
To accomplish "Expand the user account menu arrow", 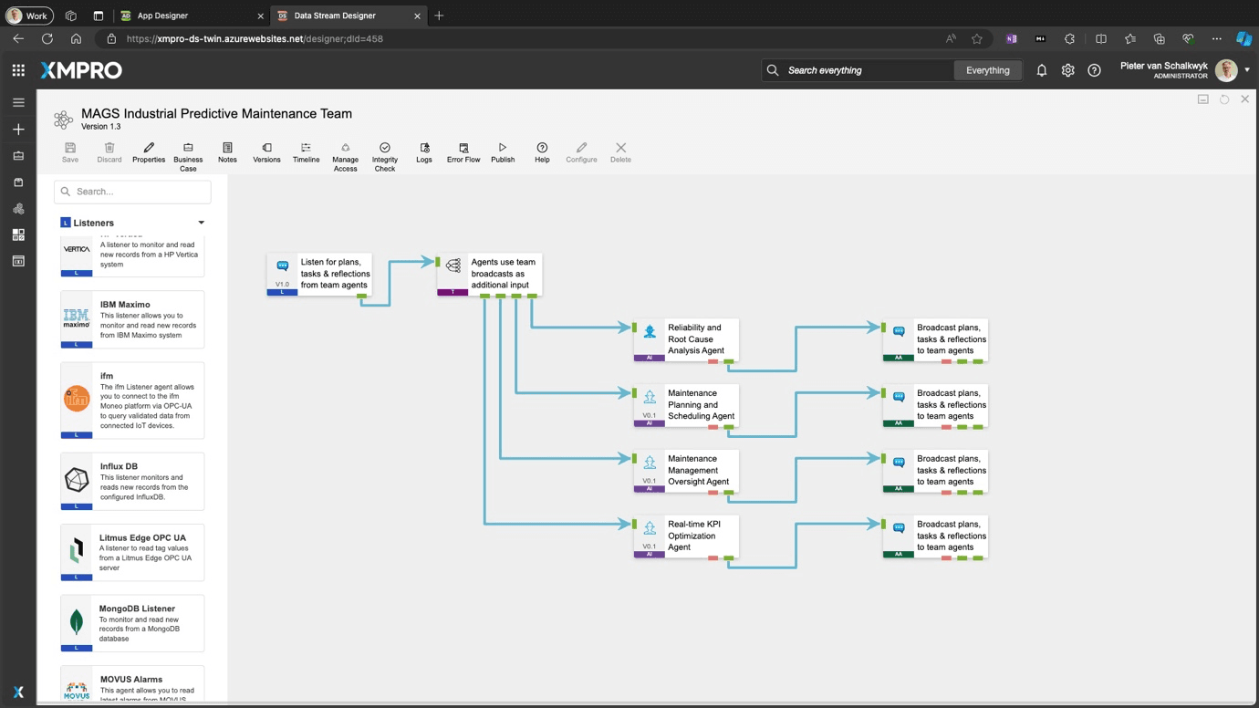I will [x=1247, y=70].
